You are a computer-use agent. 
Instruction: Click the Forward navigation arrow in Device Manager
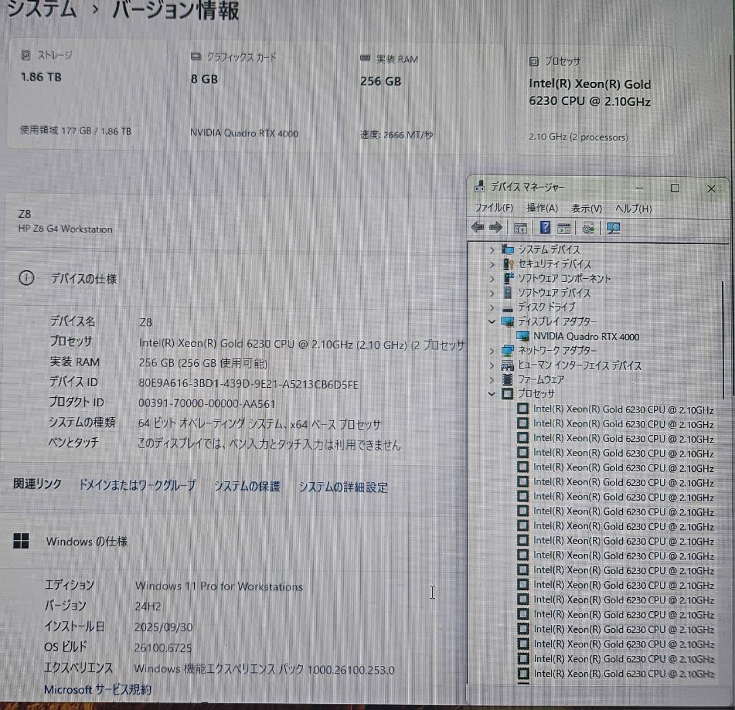click(496, 227)
